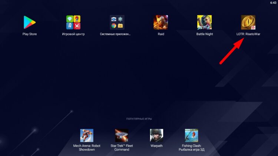The image size is (278, 156).
Task: Launch Игровой центр app icon
Action: 73,22
